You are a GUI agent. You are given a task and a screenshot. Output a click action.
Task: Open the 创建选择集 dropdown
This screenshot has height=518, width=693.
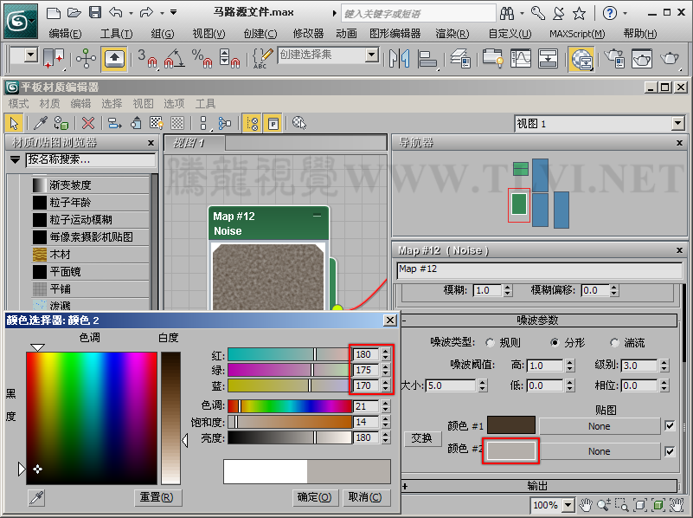372,55
